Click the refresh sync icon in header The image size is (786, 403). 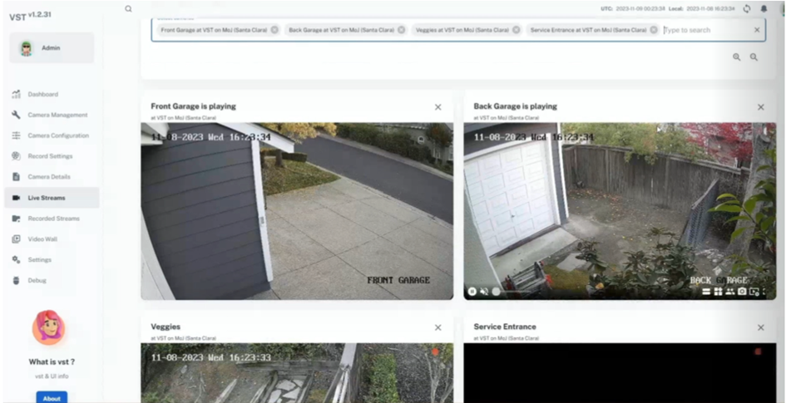point(747,8)
